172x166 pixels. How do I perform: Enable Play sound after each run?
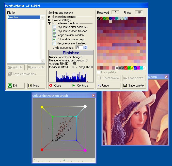coord(54,27)
